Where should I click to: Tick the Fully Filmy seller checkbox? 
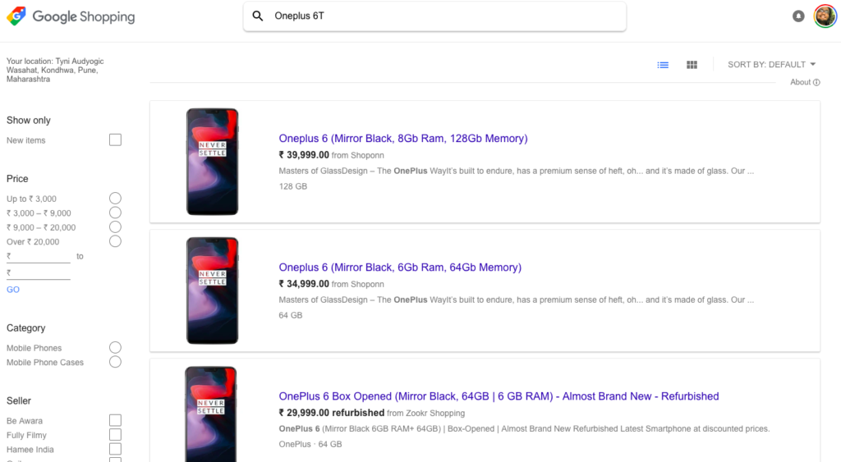[115, 435]
